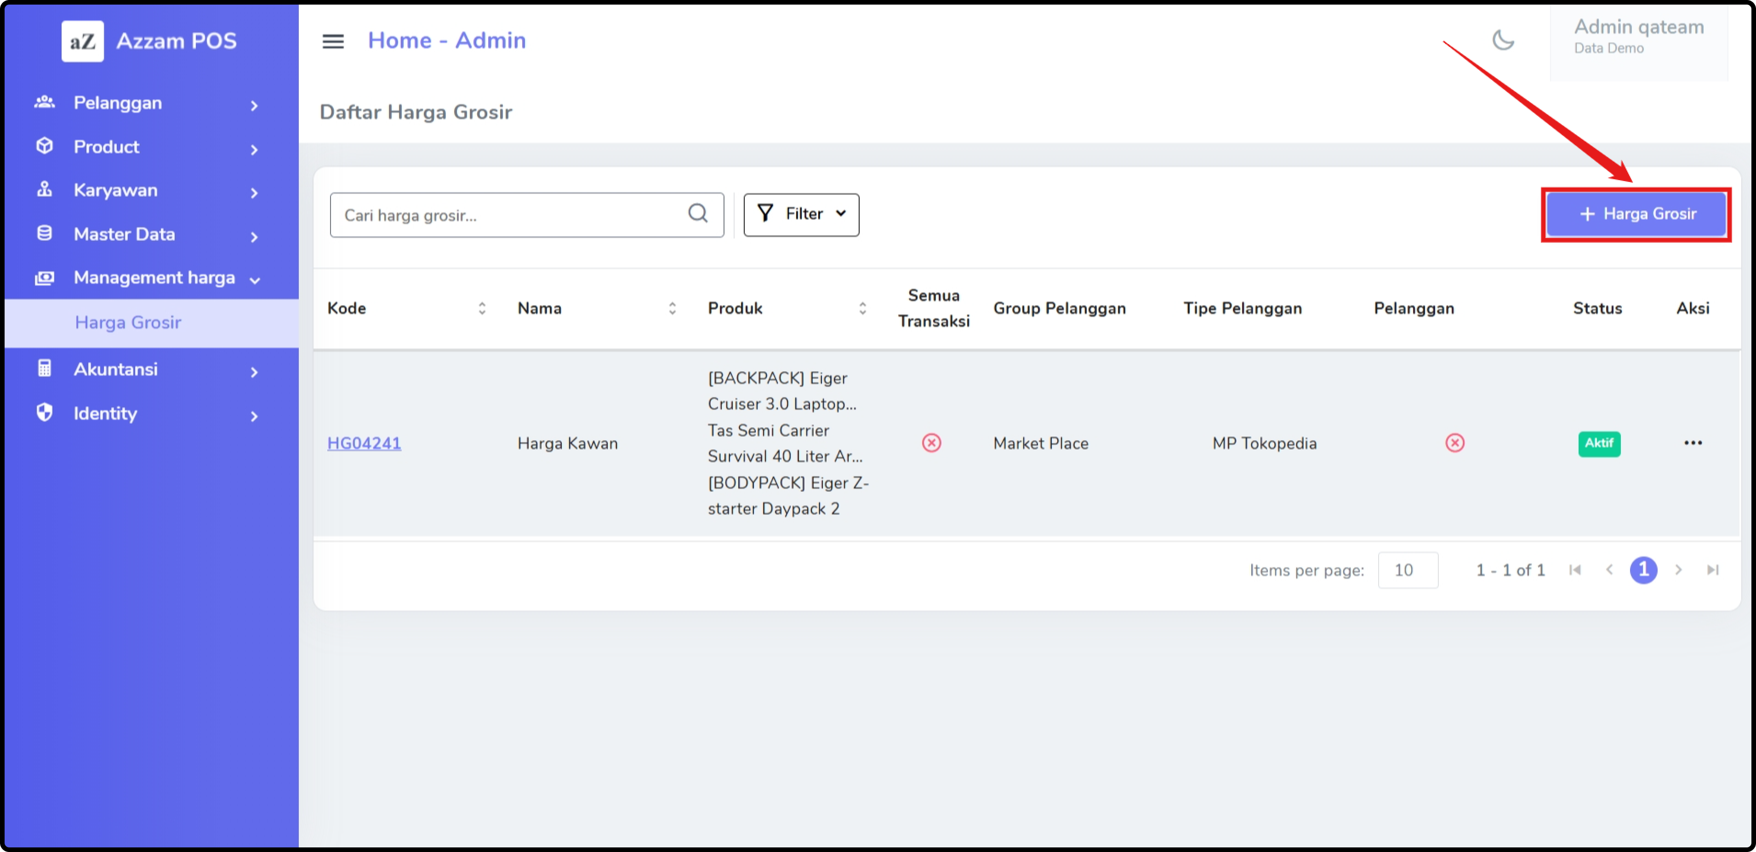This screenshot has height=852, width=1756.
Task: Go to the last page icon
Action: point(1712,570)
